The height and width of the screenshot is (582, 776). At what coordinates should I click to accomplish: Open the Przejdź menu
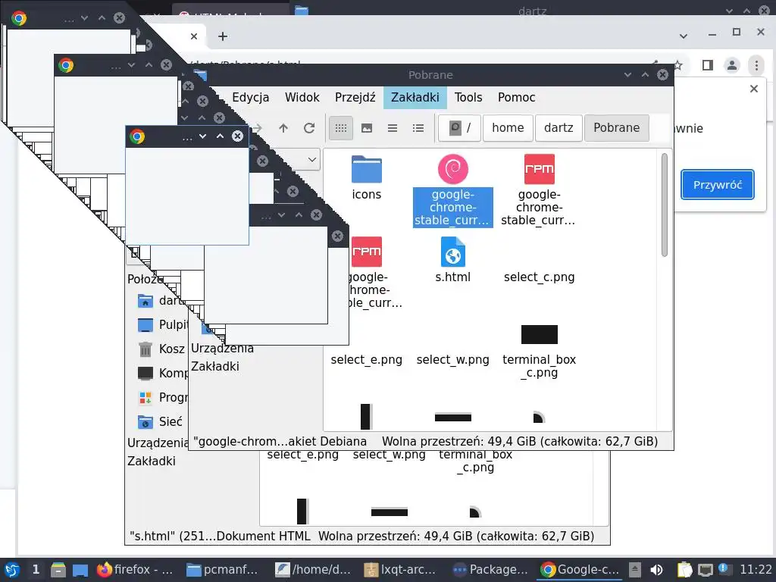[355, 98]
